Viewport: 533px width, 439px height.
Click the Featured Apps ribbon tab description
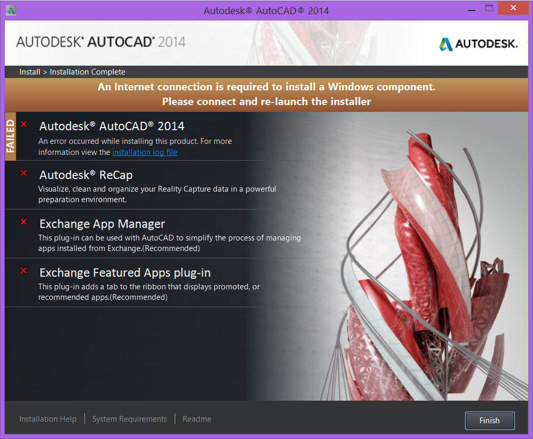tap(149, 292)
